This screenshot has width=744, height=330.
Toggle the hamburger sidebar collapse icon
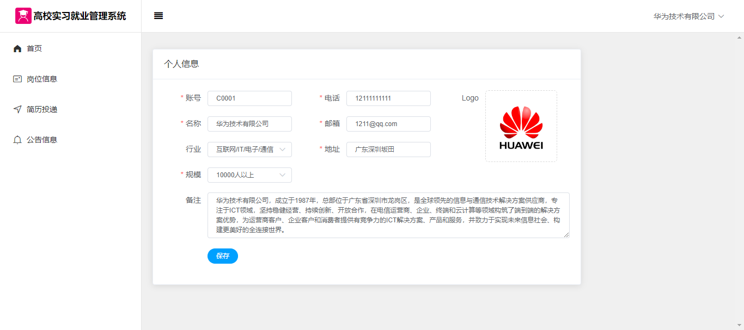[158, 16]
